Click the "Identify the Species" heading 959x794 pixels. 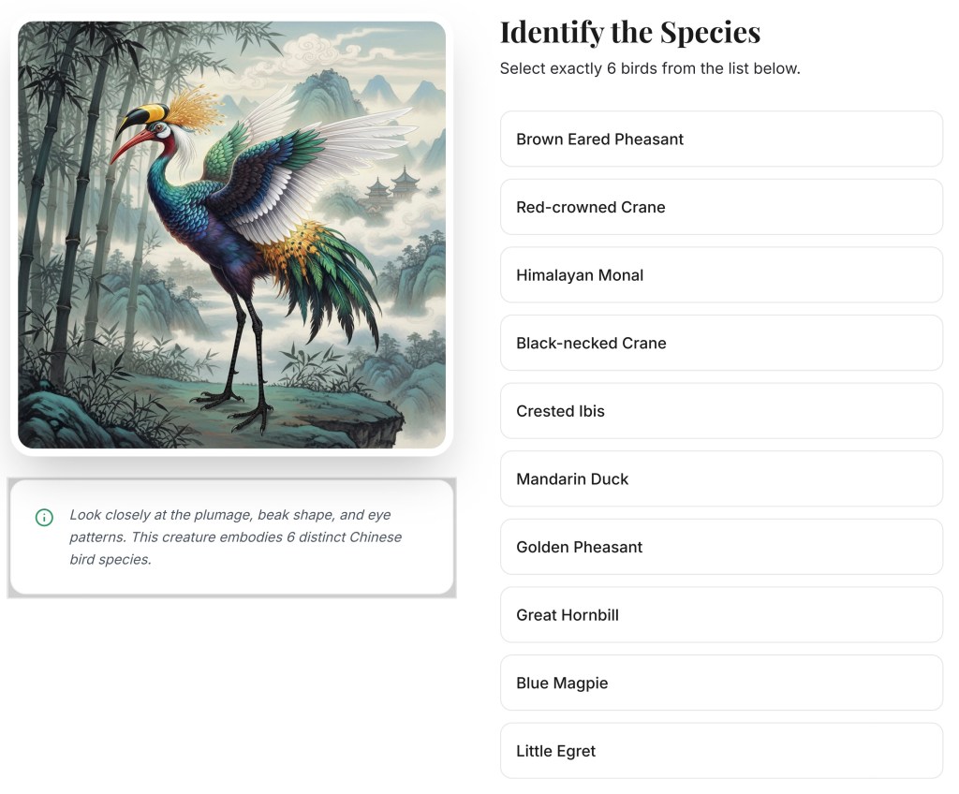pyautogui.click(x=629, y=33)
